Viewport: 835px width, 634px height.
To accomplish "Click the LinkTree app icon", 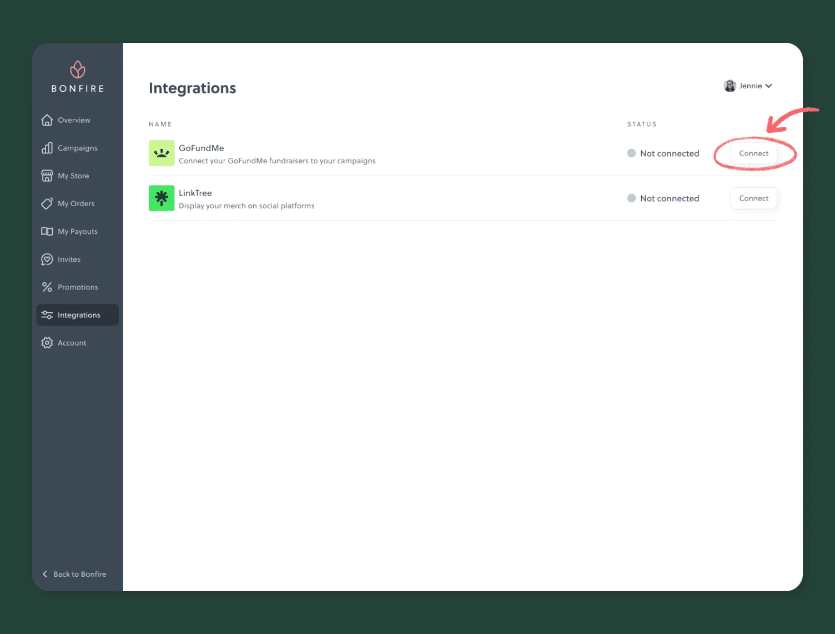I will [162, 198].
